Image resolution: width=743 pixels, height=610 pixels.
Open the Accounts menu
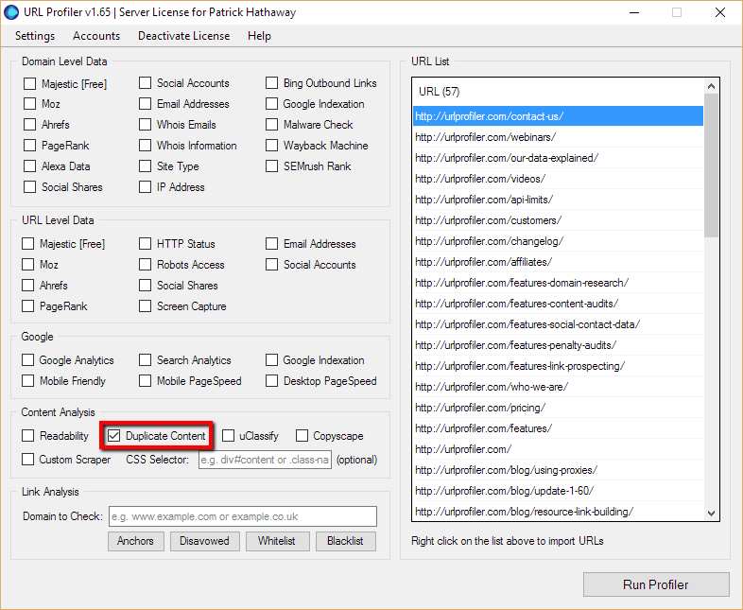(96, 36)
